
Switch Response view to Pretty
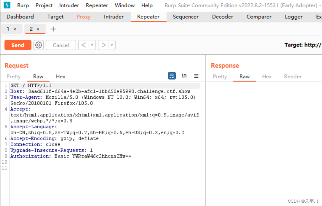click(220, 77)
